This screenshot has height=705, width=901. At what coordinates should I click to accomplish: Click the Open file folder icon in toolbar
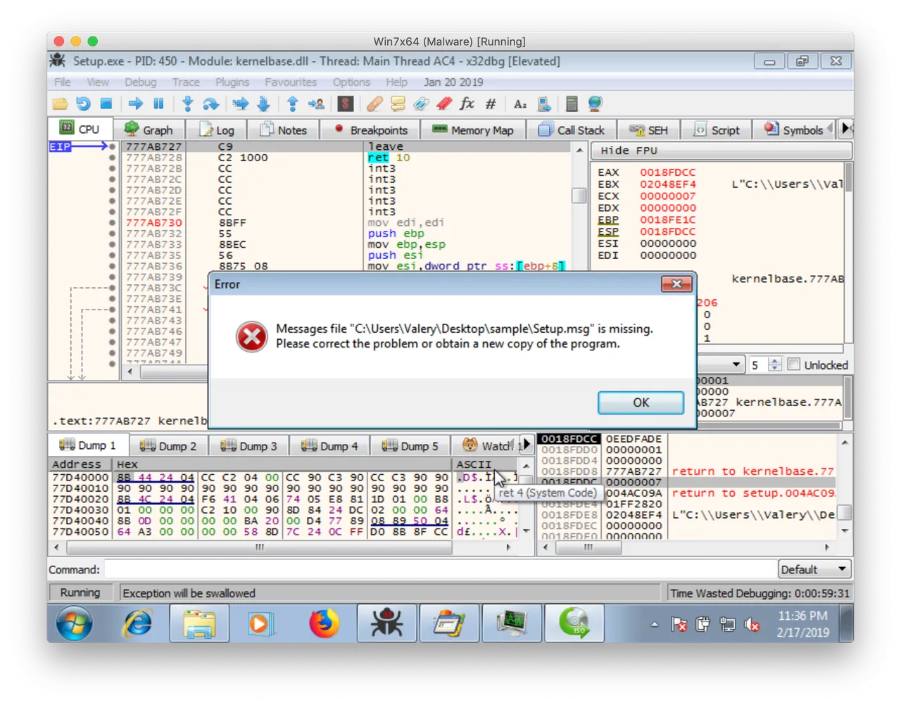(x=61, y=104)
